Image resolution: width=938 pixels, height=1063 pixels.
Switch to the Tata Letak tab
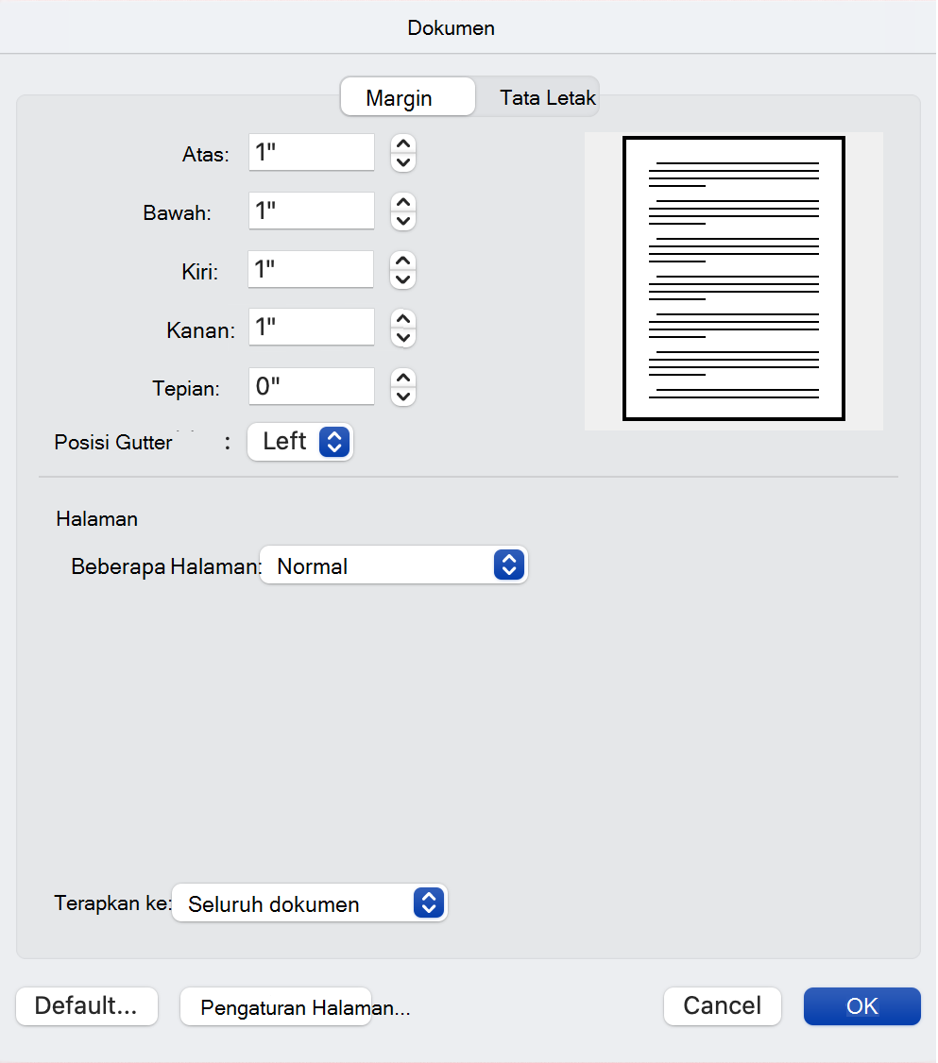[547, 97]
